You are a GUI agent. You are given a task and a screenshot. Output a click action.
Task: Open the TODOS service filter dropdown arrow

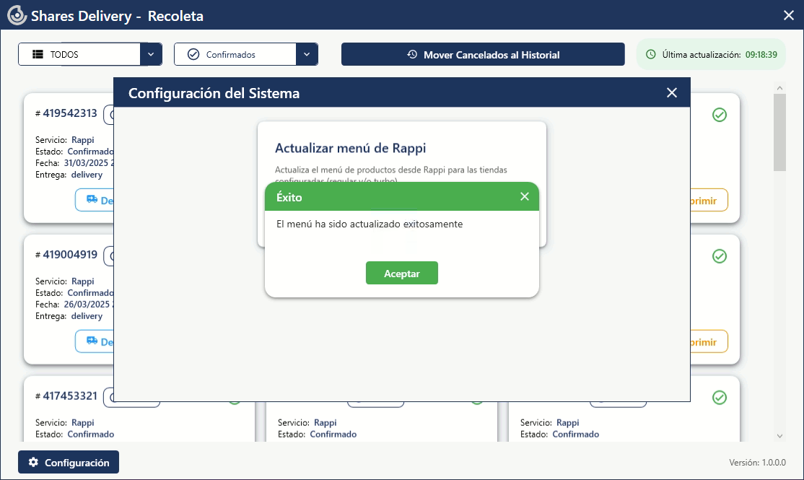pyautogui.click(x=151, y=54)
